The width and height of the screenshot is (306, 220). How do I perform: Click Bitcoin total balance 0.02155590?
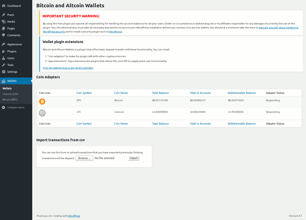[x=160, y=100]
